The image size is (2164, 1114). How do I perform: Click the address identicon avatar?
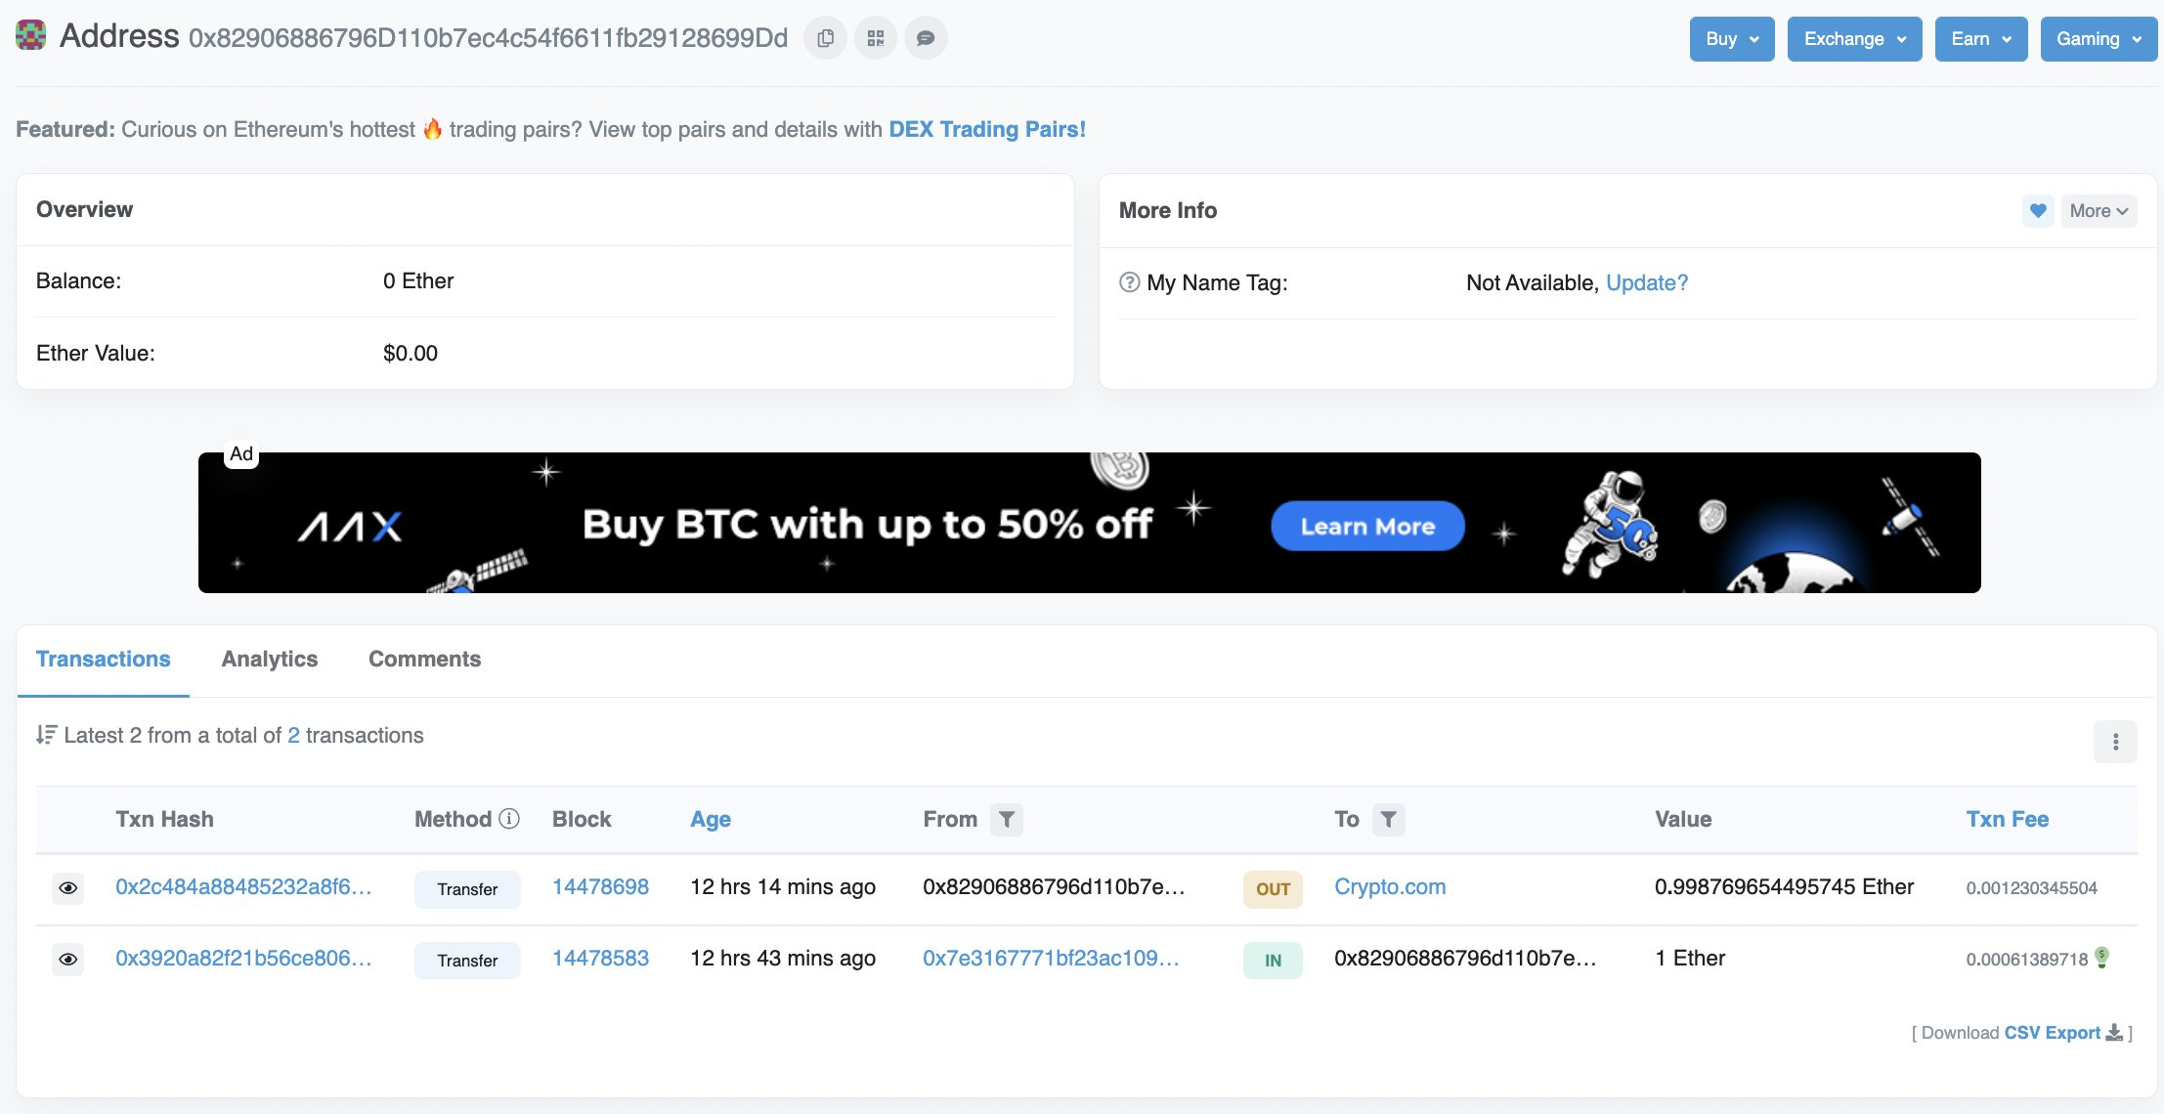pyautogui.click(x=31, y=35)
